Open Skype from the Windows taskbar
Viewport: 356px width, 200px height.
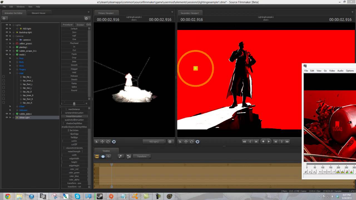click(77, 196)
